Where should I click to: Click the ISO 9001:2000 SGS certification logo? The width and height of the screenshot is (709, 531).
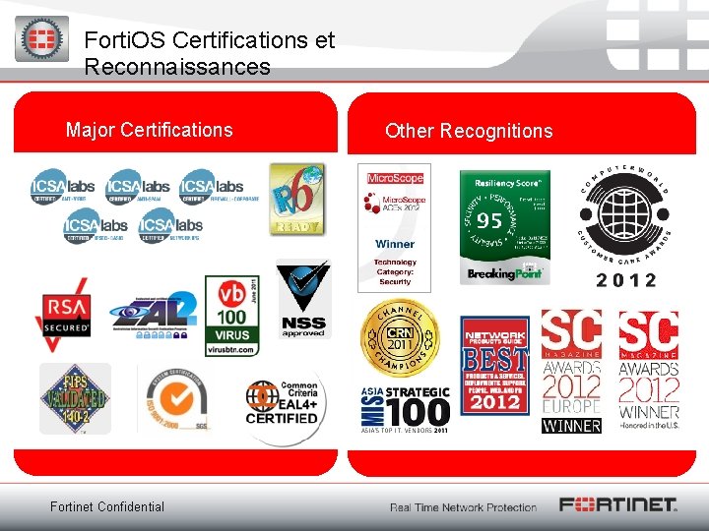pos(177,399)
